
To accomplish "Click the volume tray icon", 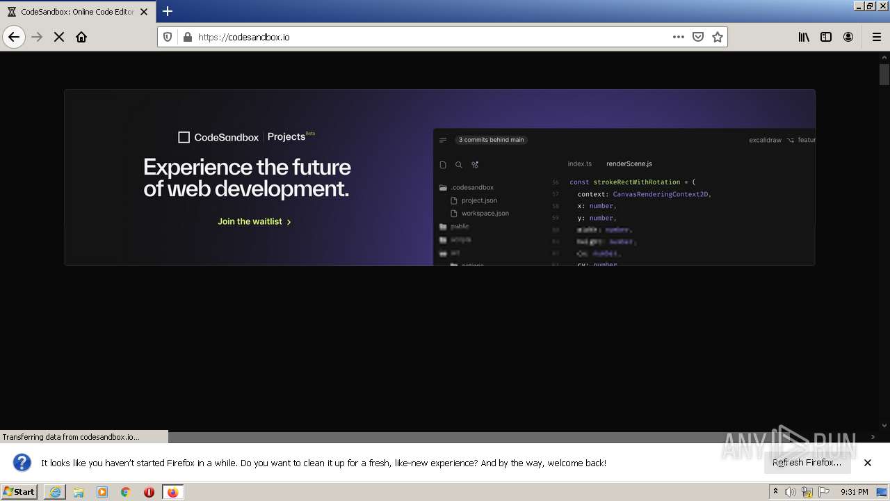I will click(791, 492).
